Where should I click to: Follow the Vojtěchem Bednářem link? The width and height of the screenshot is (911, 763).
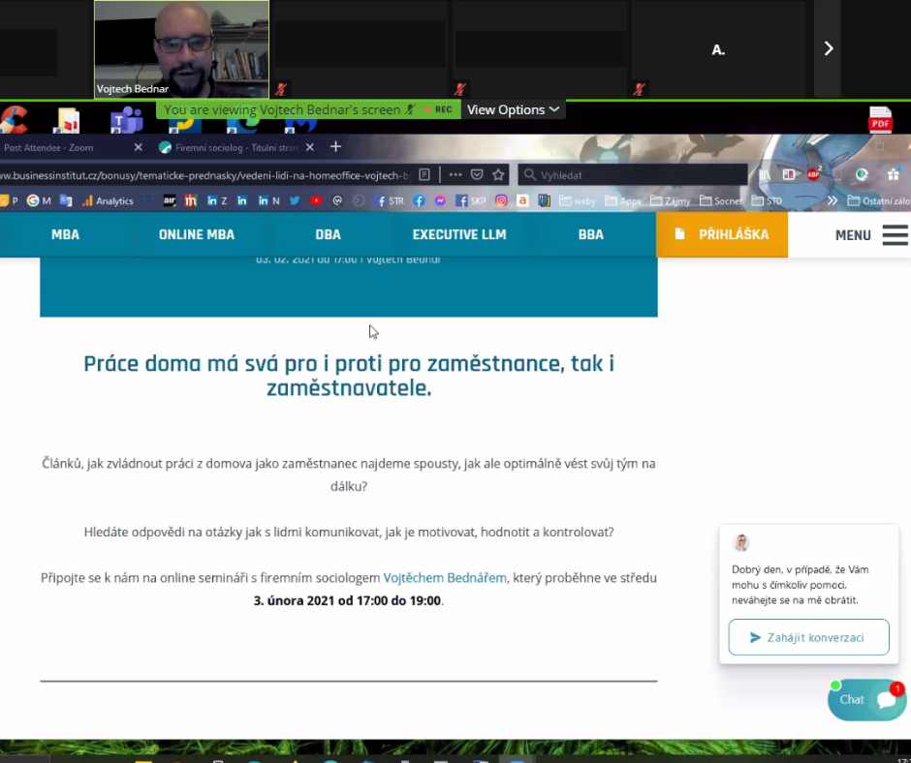click(x=445, y=578)
